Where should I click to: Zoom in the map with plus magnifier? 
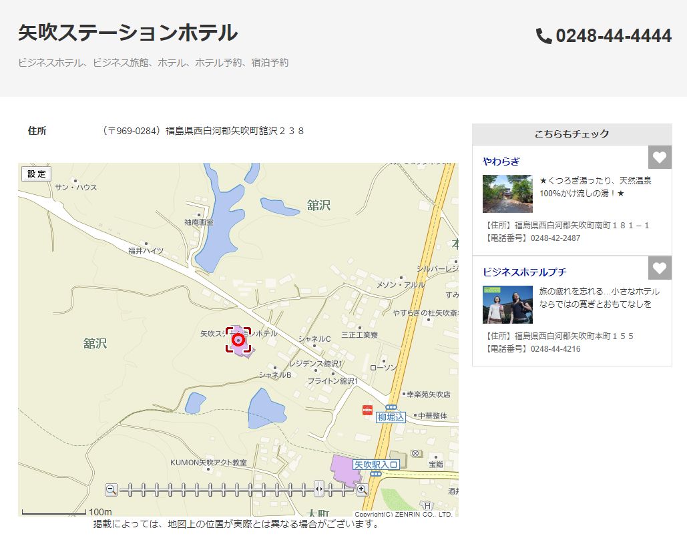coord(362,490)
